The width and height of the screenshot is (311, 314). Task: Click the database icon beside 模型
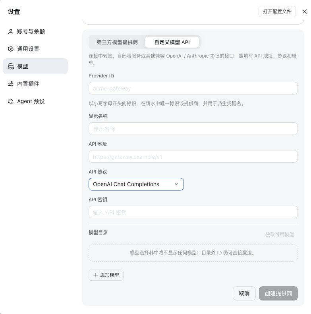click(11, 66)
